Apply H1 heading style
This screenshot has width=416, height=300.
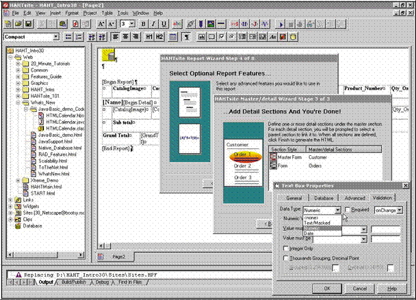click(x=149, y=37)
